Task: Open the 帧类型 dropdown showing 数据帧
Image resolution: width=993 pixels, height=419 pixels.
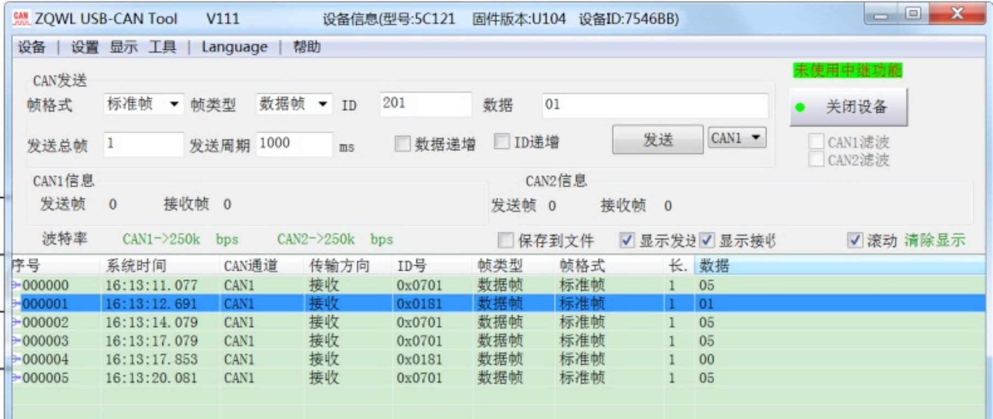Action: 294,104
